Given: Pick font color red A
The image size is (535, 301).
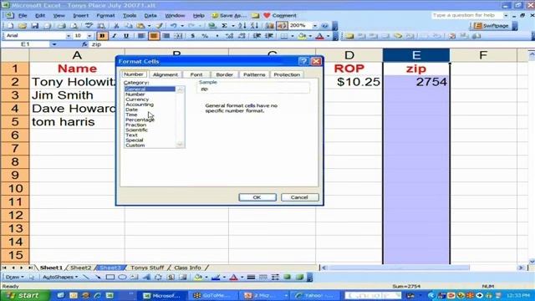Looking at the screenshot, I should [x=319, y=36].
